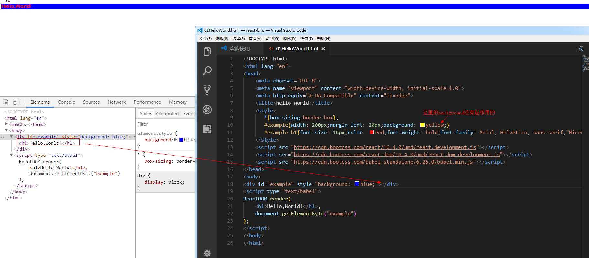Click the blue swatch in element.style

(181, 140)
